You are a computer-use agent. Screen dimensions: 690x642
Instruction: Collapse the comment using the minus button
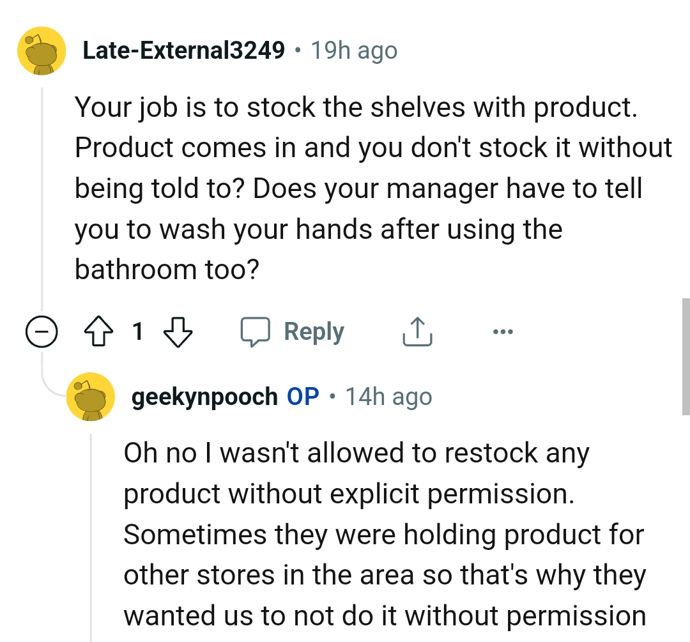coord(41,331)
